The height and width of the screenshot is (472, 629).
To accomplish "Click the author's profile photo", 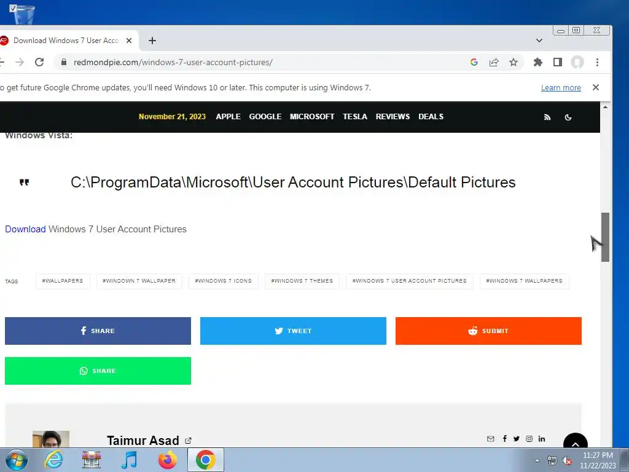I will tap(51, 439).
